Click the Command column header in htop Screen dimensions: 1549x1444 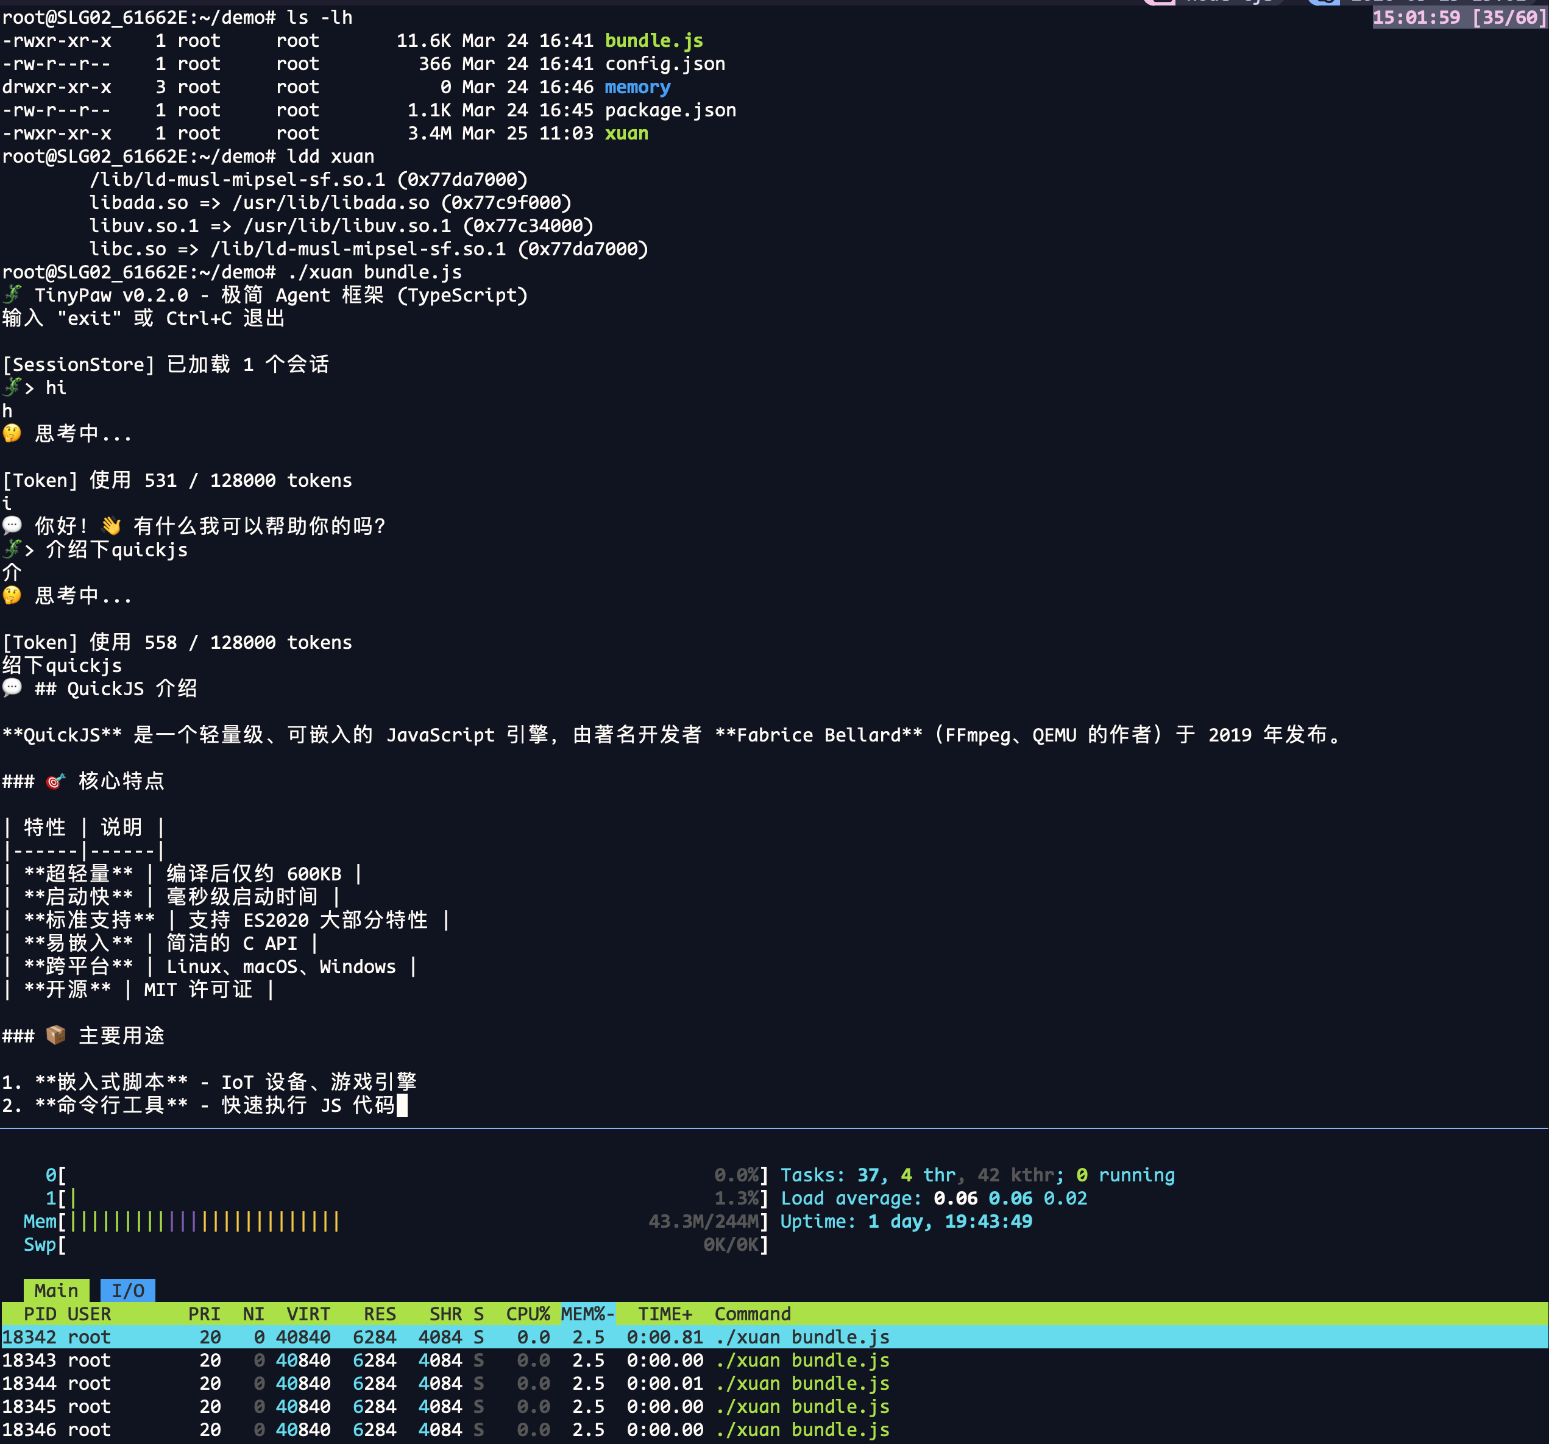[753, 1314]
